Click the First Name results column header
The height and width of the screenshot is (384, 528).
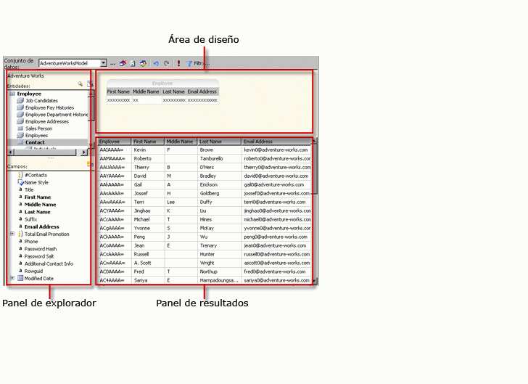[148, 142]
